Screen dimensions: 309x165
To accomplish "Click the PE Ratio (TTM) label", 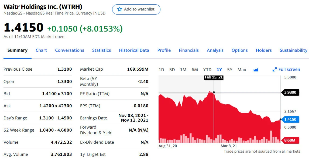I will 95,94.
